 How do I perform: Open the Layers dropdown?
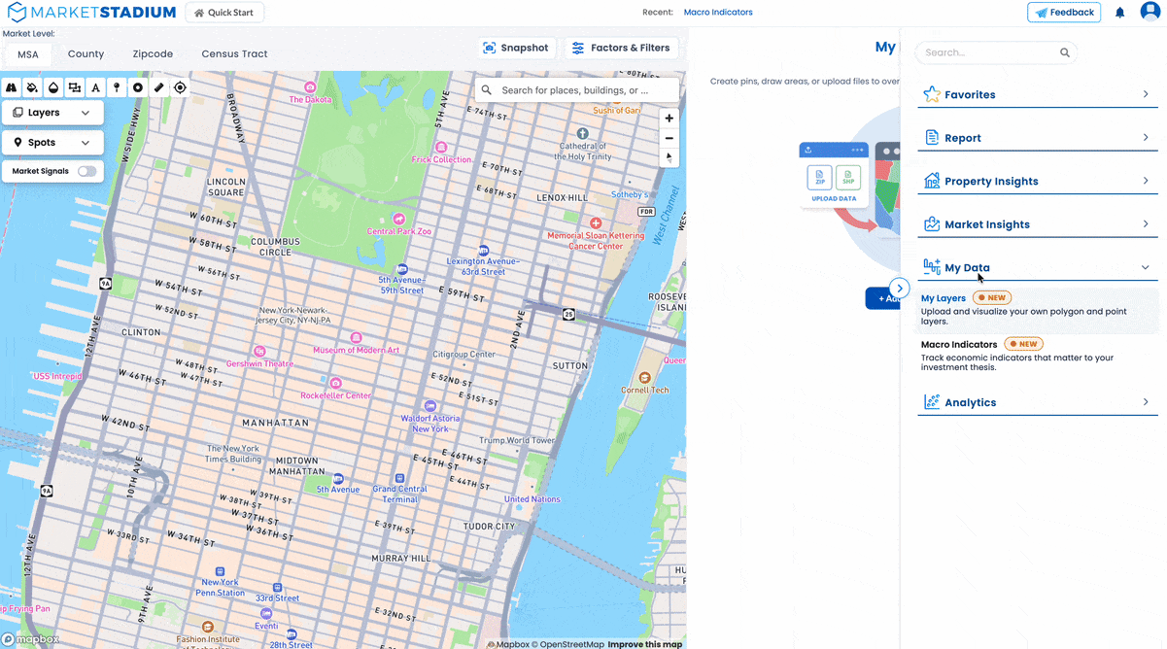(x=52, y=113)
